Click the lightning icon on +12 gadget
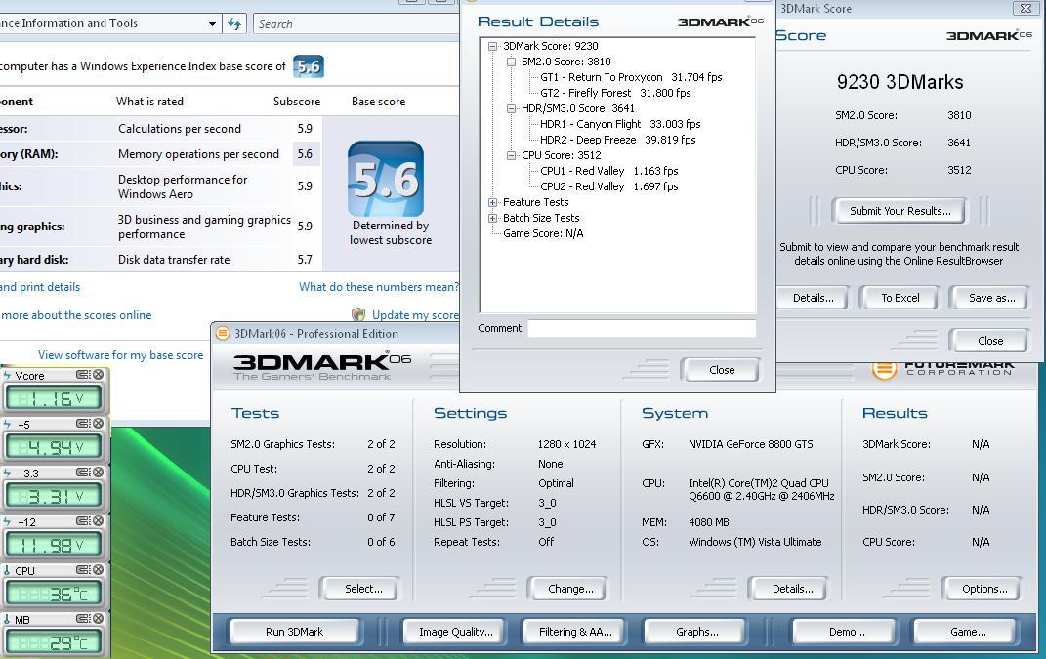 point(7,521)
